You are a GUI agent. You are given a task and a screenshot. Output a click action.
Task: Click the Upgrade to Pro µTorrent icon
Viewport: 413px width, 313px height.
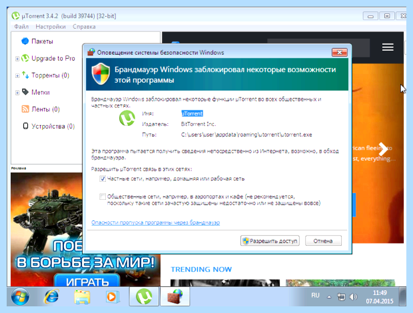click(x=25, y=58)
